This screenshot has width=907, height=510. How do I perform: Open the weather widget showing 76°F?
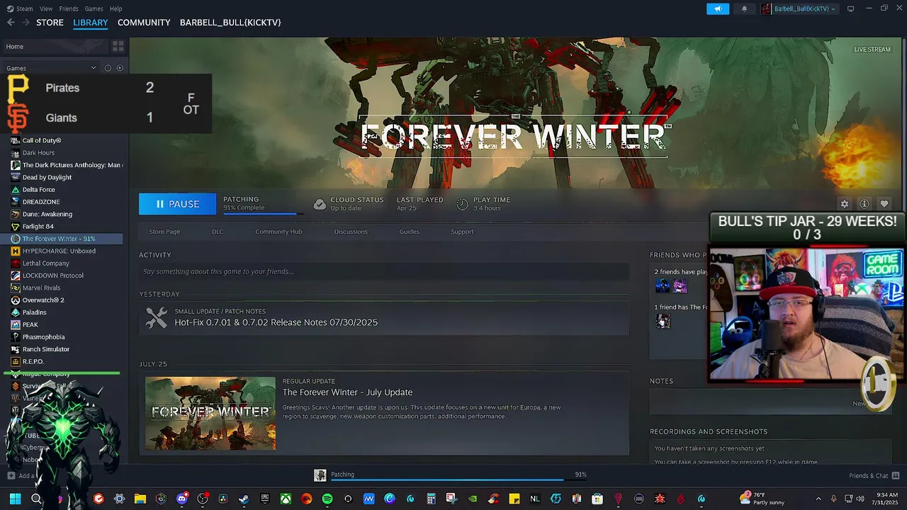pyautogui.click(x=764, y=499)
